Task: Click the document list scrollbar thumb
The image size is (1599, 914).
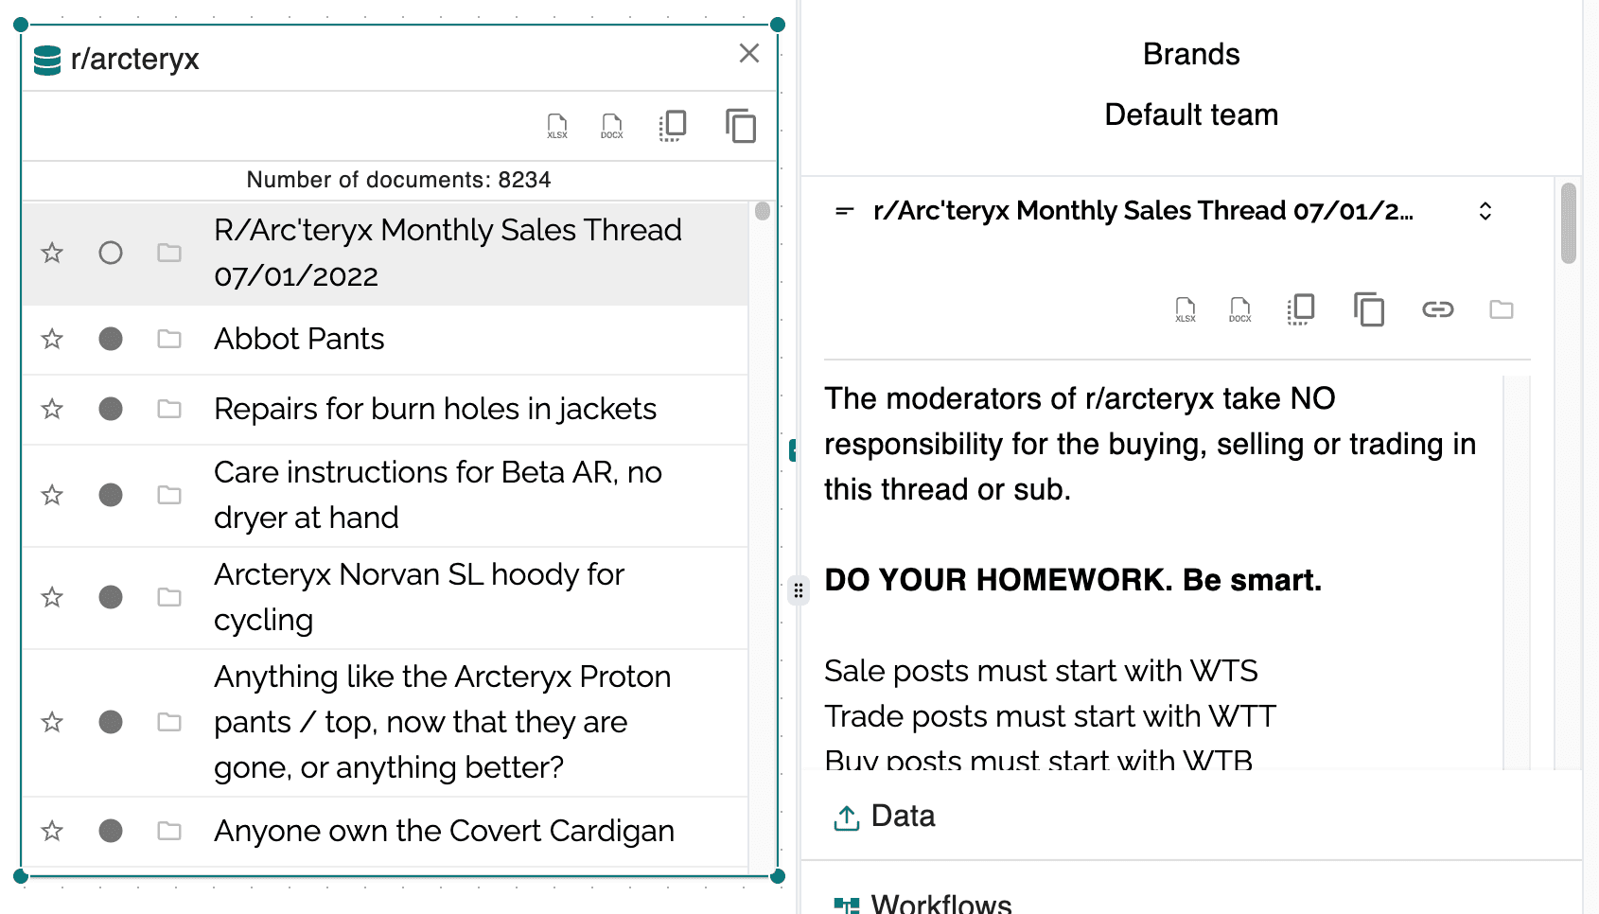Action: [x=763, y=211]
